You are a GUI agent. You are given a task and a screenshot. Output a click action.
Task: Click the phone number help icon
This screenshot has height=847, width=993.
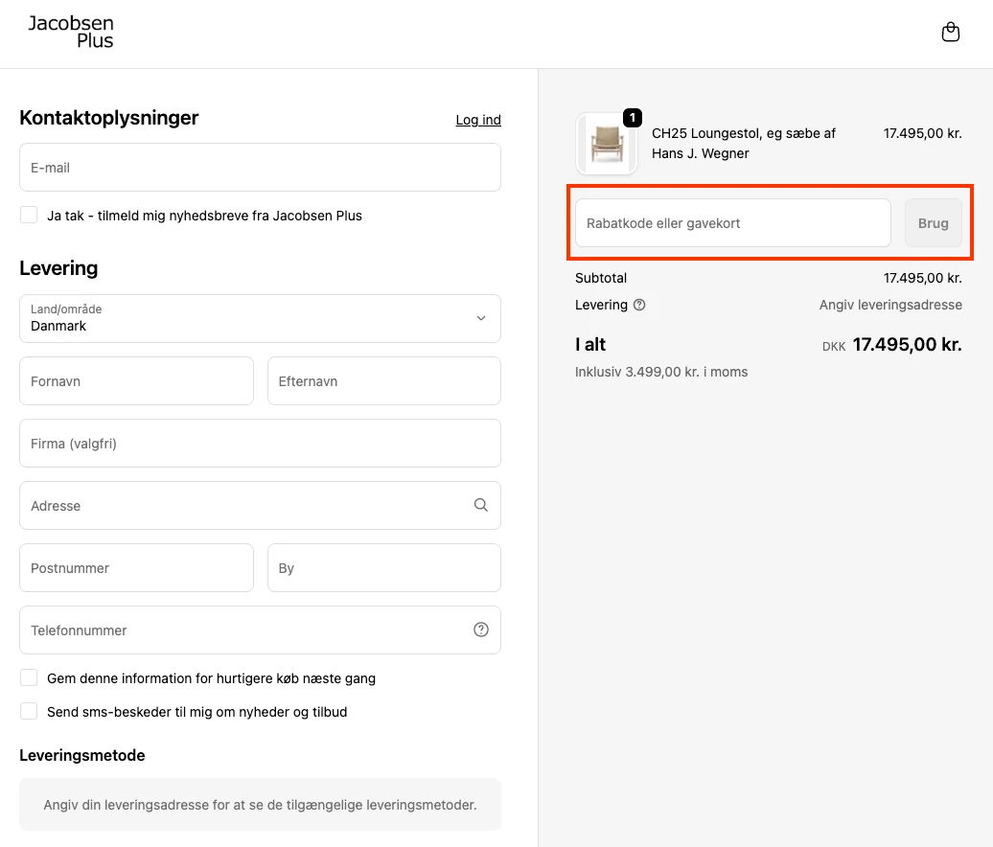coord(481,630)
